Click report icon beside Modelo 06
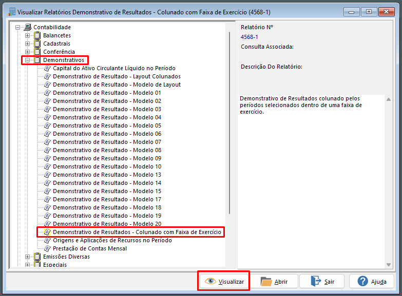Screen dimensions: 402x296 point(47,134)
